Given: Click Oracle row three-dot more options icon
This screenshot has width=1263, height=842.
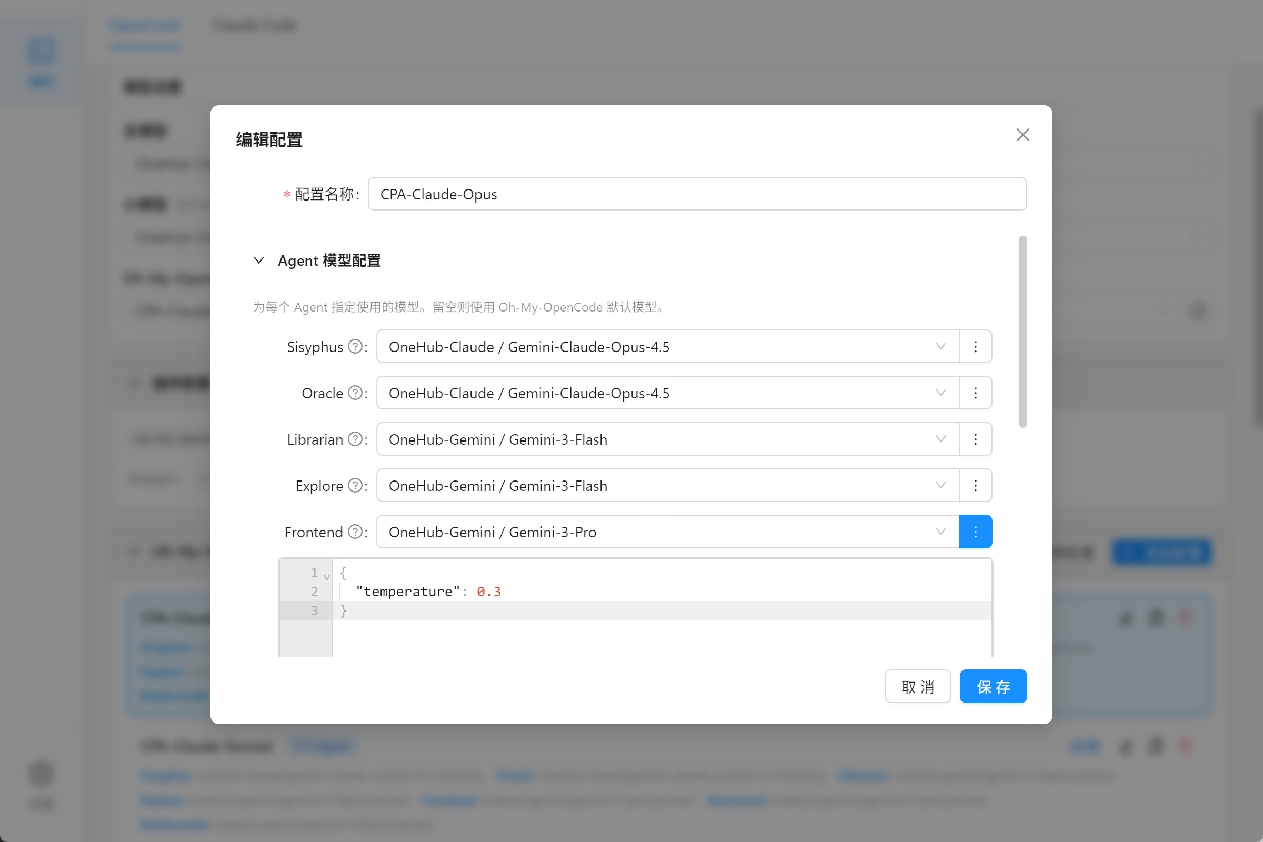Looking at the screenshot, I should [x=975, y=393].
